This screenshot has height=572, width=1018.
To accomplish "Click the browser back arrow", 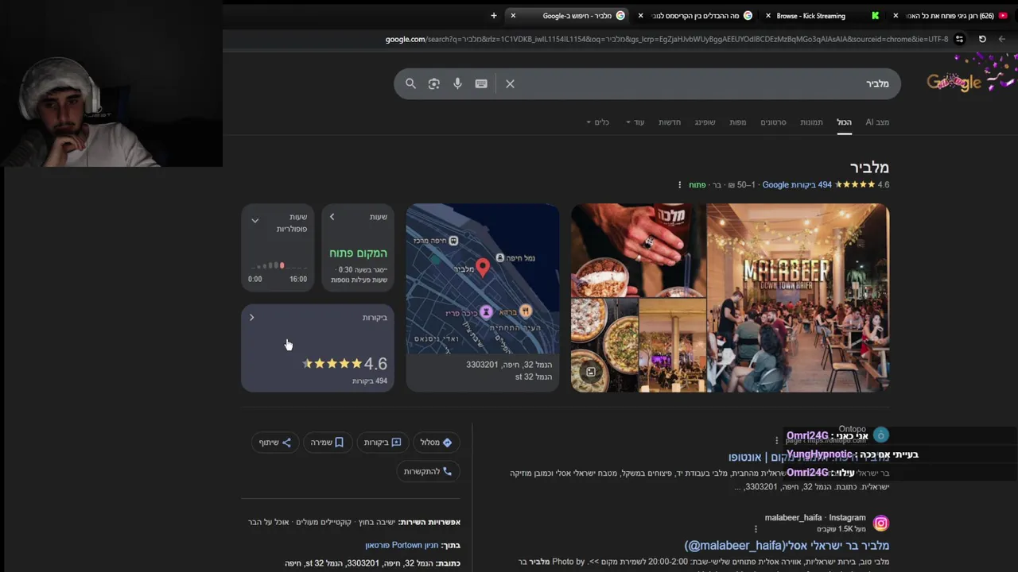I will click(x=1001, y=39).
